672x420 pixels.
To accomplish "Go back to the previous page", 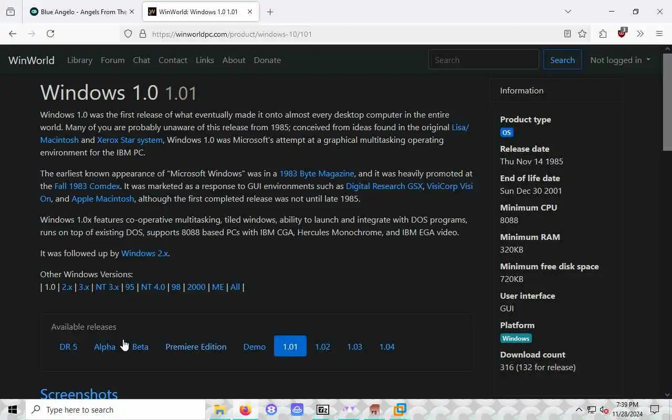I will pos(13,34).
